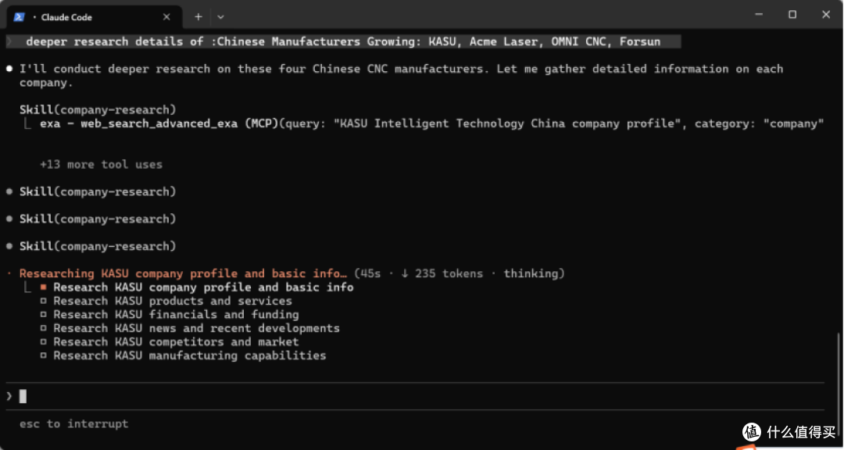The height and width of the screenshot is (450, 844).
Task: Minimize the terminal window
Action: coord(759,15)
